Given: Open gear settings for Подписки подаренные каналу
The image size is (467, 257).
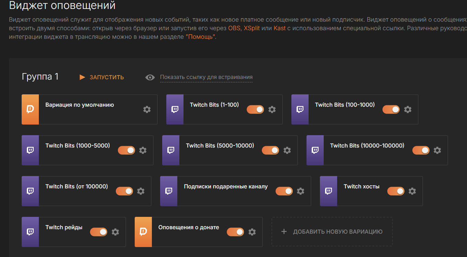Looking at the screenshot, I should (300, 191).
